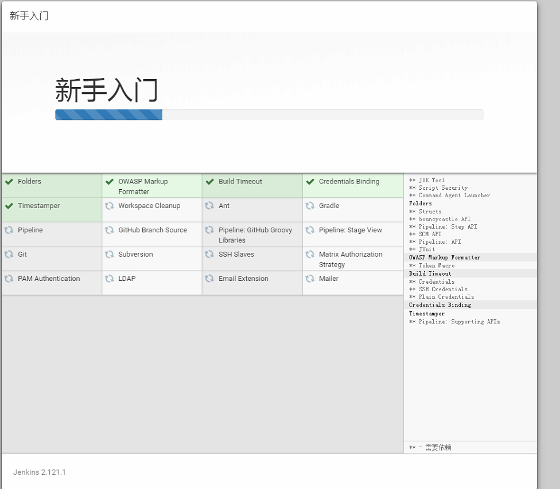Click the checkmark beside Credentials Binding
560x489 pixels.
click(310, 182)
